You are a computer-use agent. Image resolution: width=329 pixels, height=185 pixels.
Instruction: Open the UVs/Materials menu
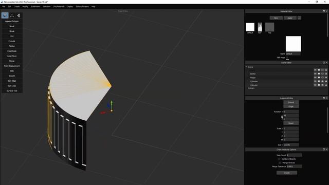click(59, 7)
